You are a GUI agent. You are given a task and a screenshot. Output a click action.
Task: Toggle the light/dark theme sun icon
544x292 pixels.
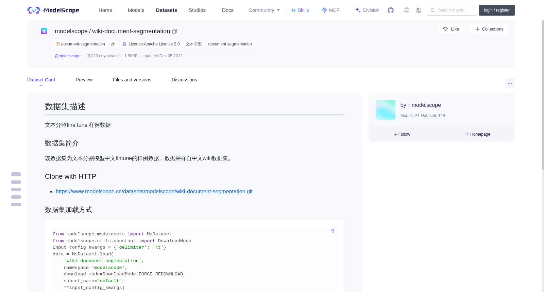pos(406,10)
